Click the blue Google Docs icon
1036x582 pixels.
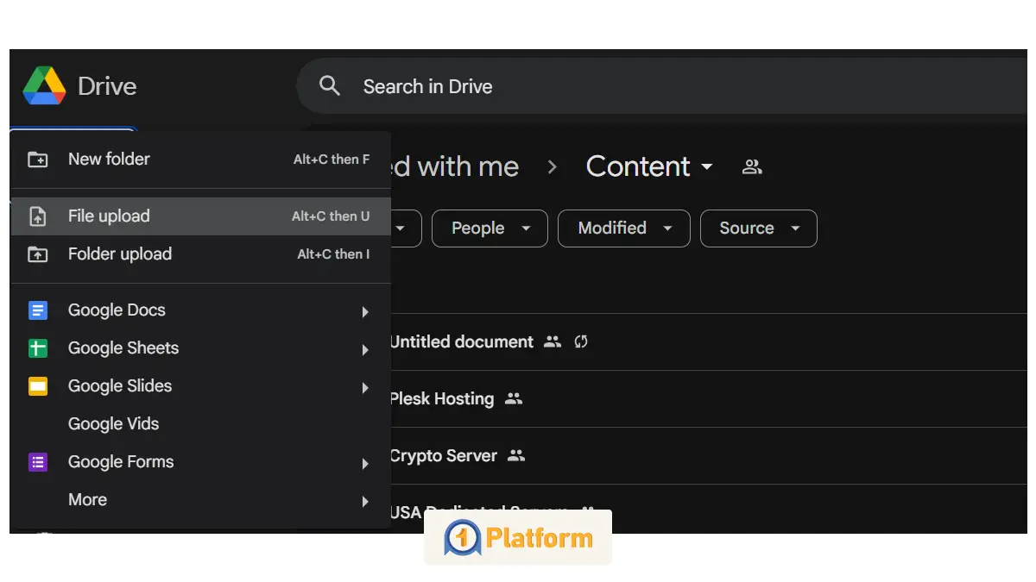coord(38,310)
